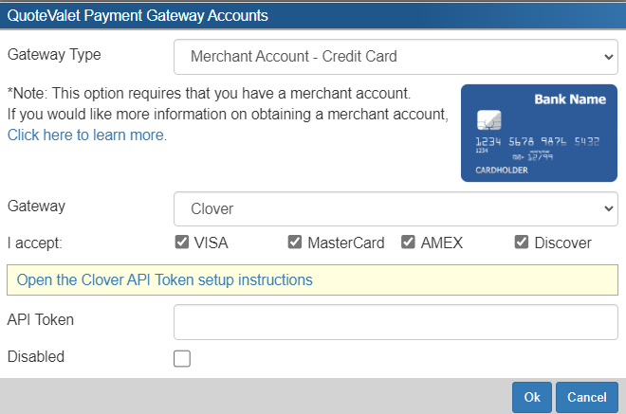This screenshot has height=414, width=626.
Task: Click the chip icon on the credit card
Action: coord(489,120)
